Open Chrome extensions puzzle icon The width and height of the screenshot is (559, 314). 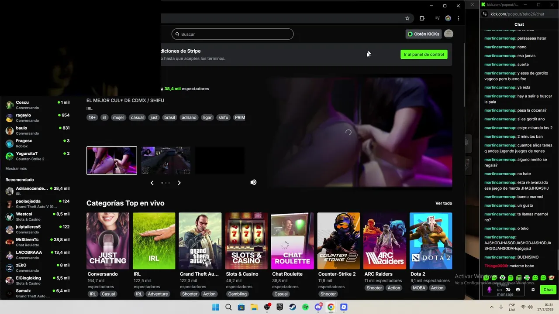point(422,18)
